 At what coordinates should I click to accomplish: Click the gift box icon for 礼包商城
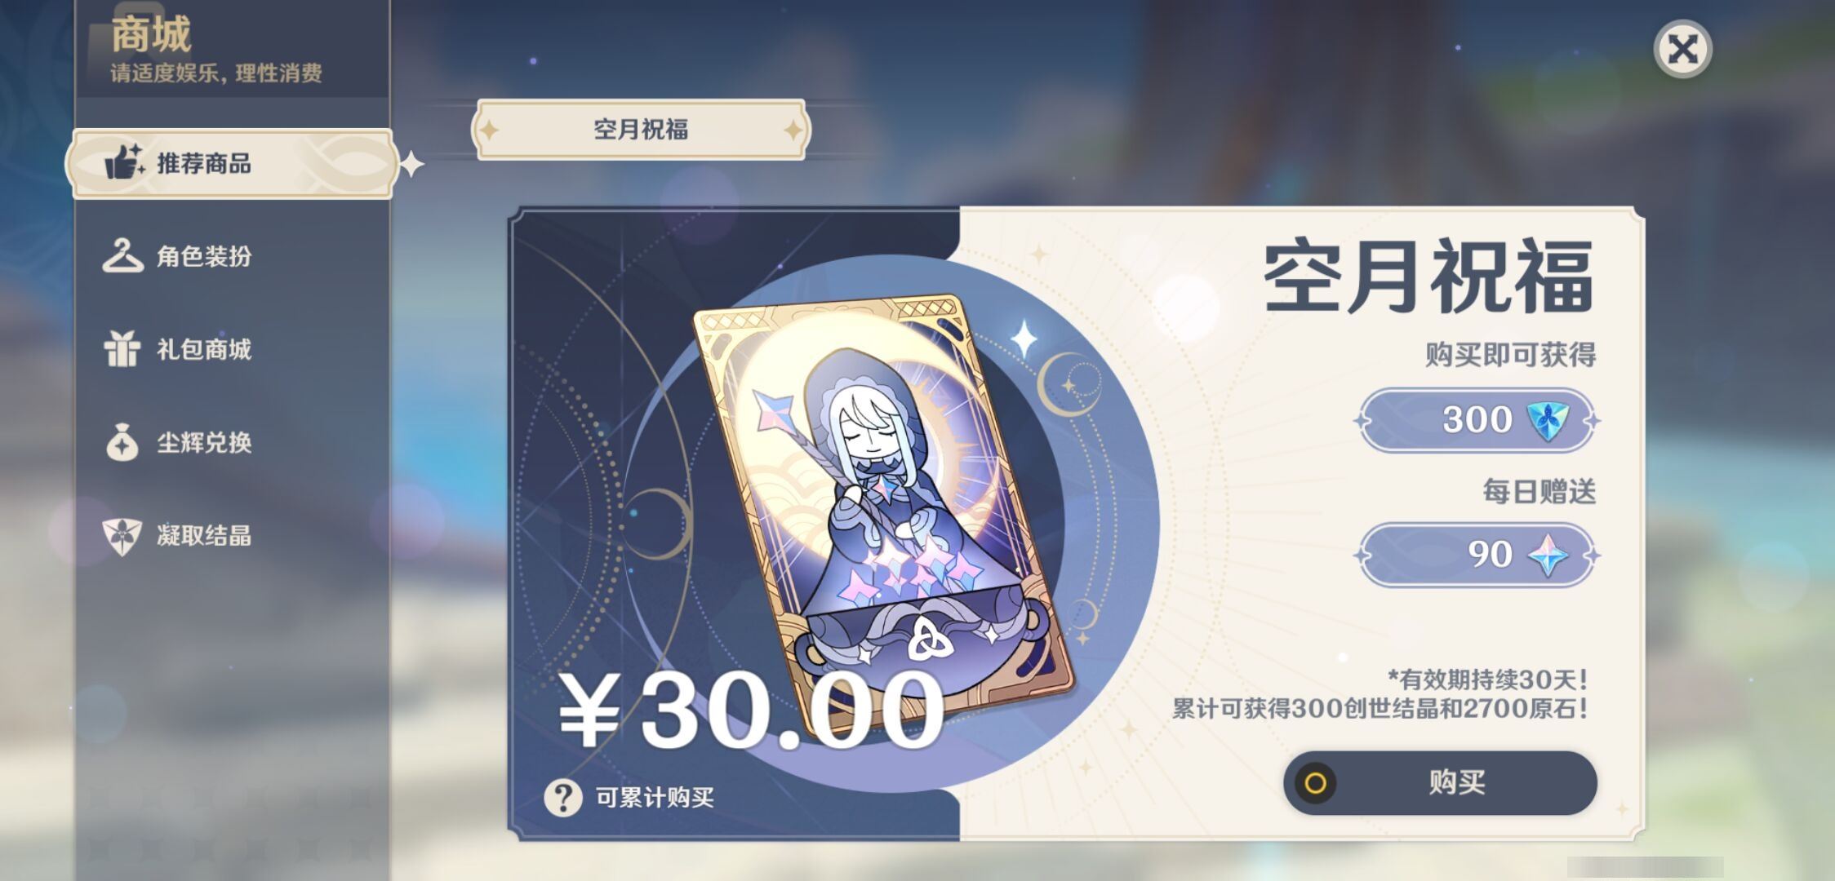click(122, 348)
